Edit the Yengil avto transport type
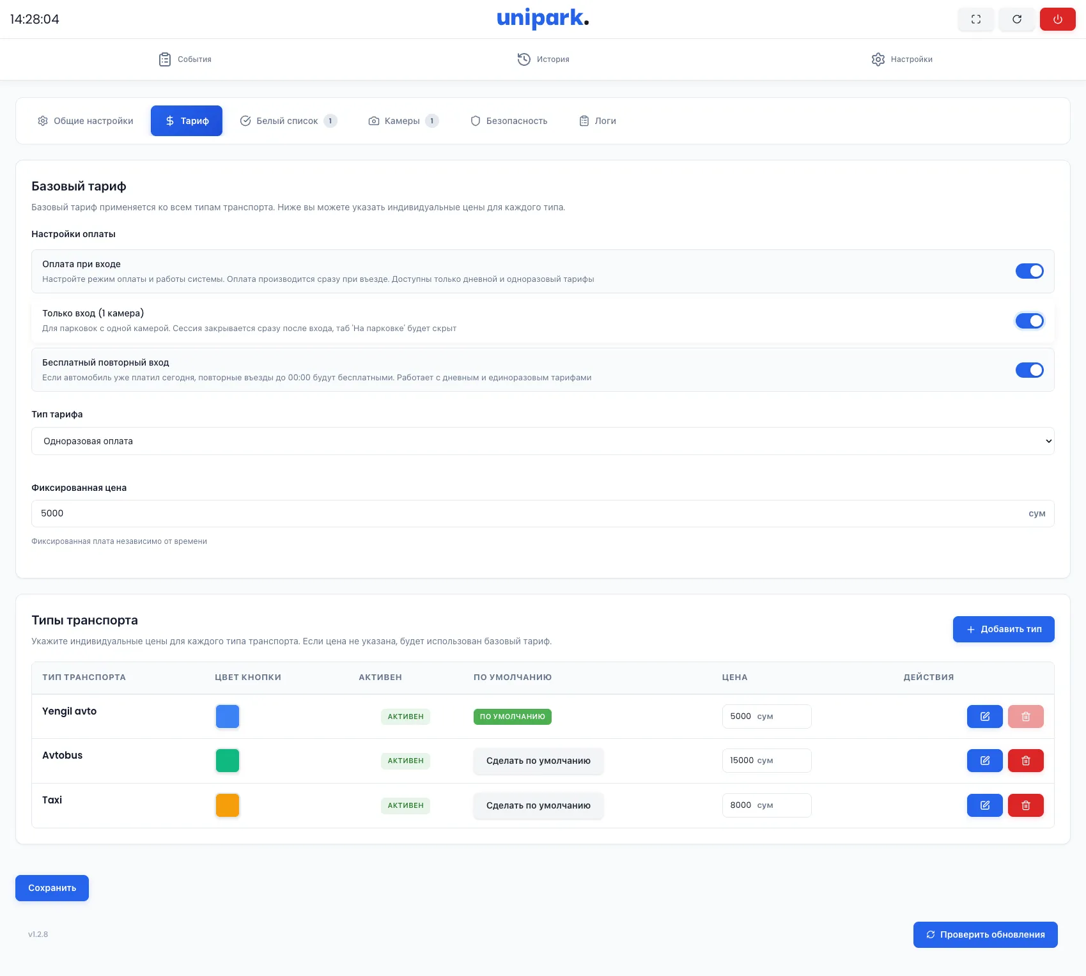The height and width of the screenshot is (976, 1086). [x=984, y=717]
